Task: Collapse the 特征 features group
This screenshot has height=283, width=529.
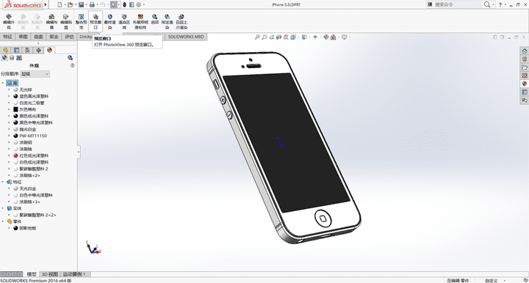Action: pos(3,182)
